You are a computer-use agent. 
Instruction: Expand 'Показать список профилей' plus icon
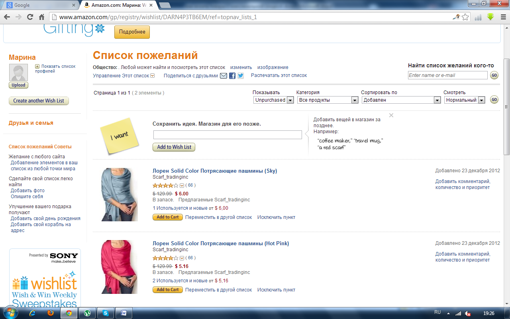(37, 67)
